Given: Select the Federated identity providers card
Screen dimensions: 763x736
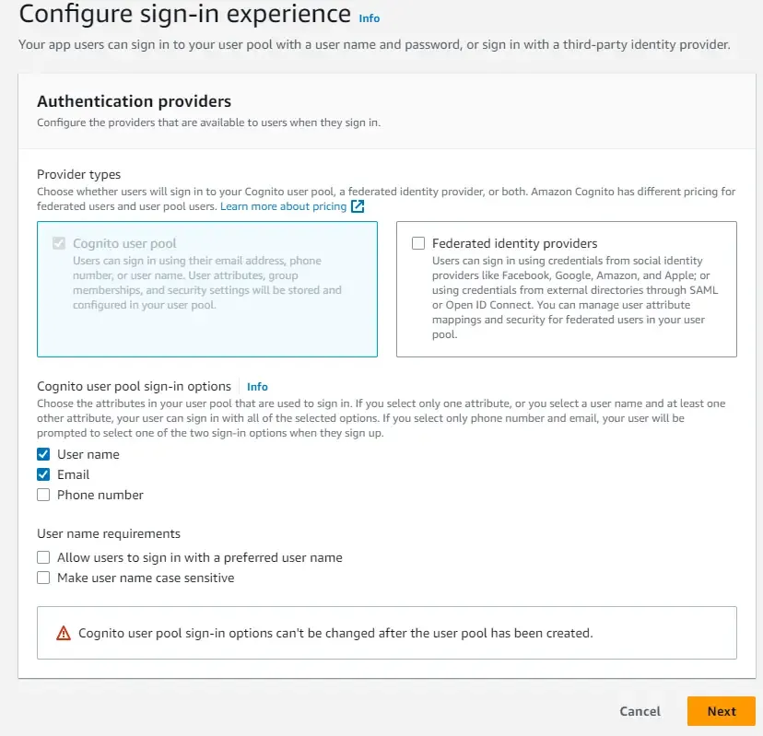Looking at the screenshot, I should click(x=567, y=287).
